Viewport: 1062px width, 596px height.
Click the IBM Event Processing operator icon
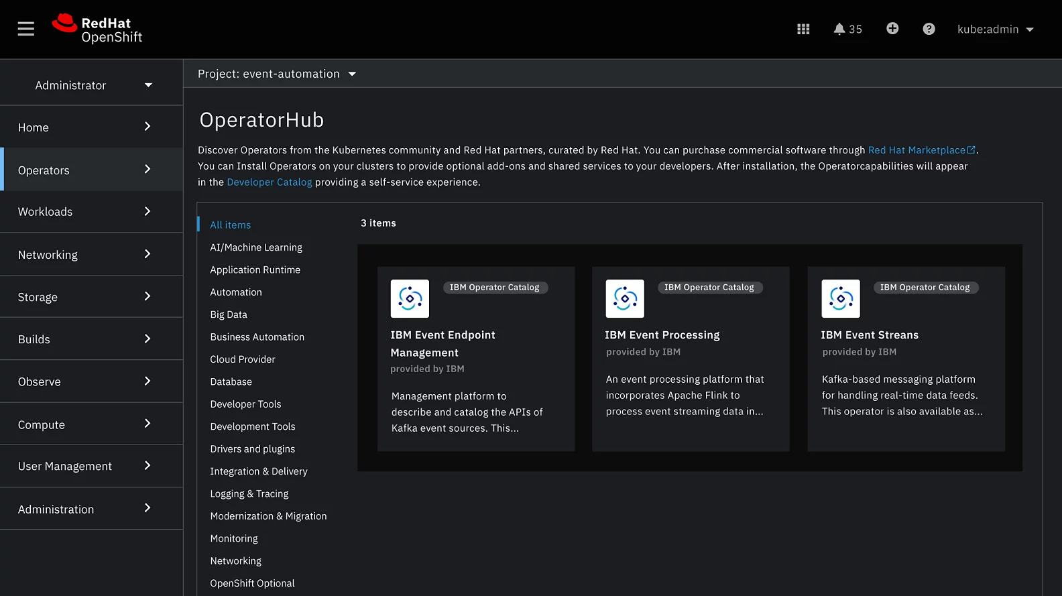tap(625, 298)
